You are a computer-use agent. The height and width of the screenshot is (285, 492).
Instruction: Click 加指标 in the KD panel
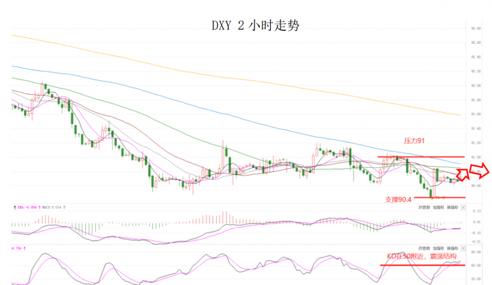(438, 249)
